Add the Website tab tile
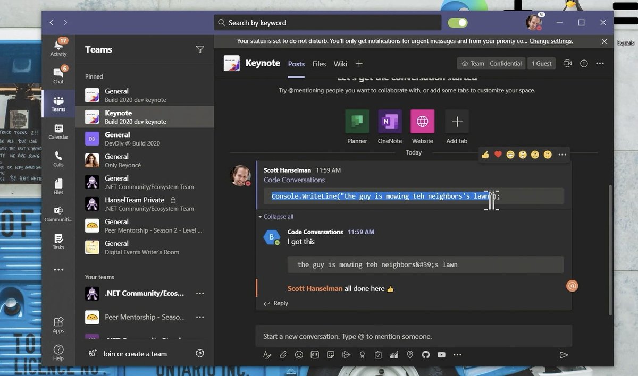The height and width of the screenshot is (376, 638). tap(422, 127)
